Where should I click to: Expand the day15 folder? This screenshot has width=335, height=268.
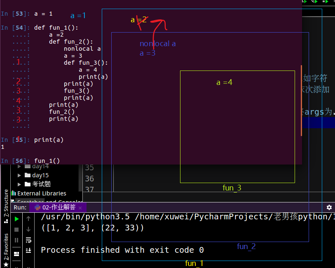click(19, 176)
